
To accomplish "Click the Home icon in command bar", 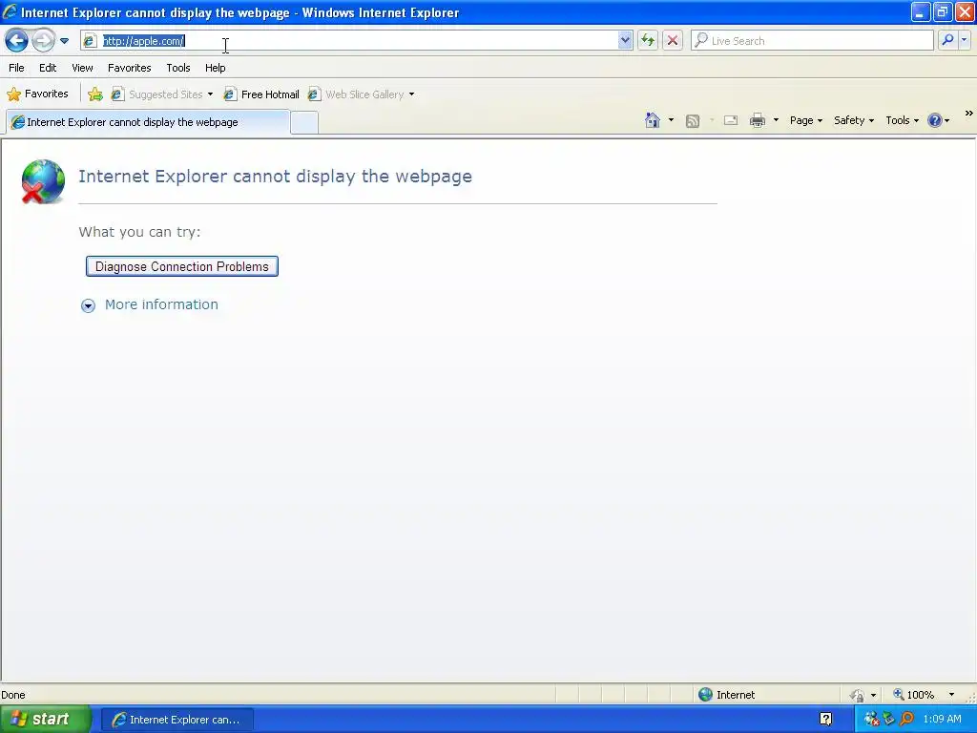I will [x=653, y=120].
